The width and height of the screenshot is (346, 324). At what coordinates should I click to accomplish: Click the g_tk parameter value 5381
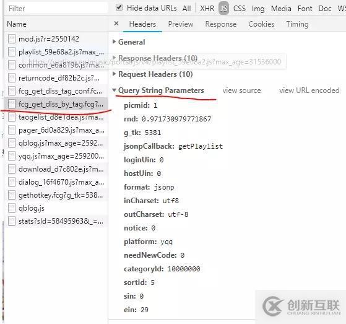coord(153,133)
